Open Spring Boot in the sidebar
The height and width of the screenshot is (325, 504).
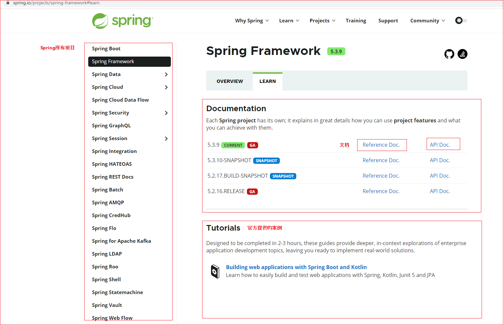[x=106, y=49]
